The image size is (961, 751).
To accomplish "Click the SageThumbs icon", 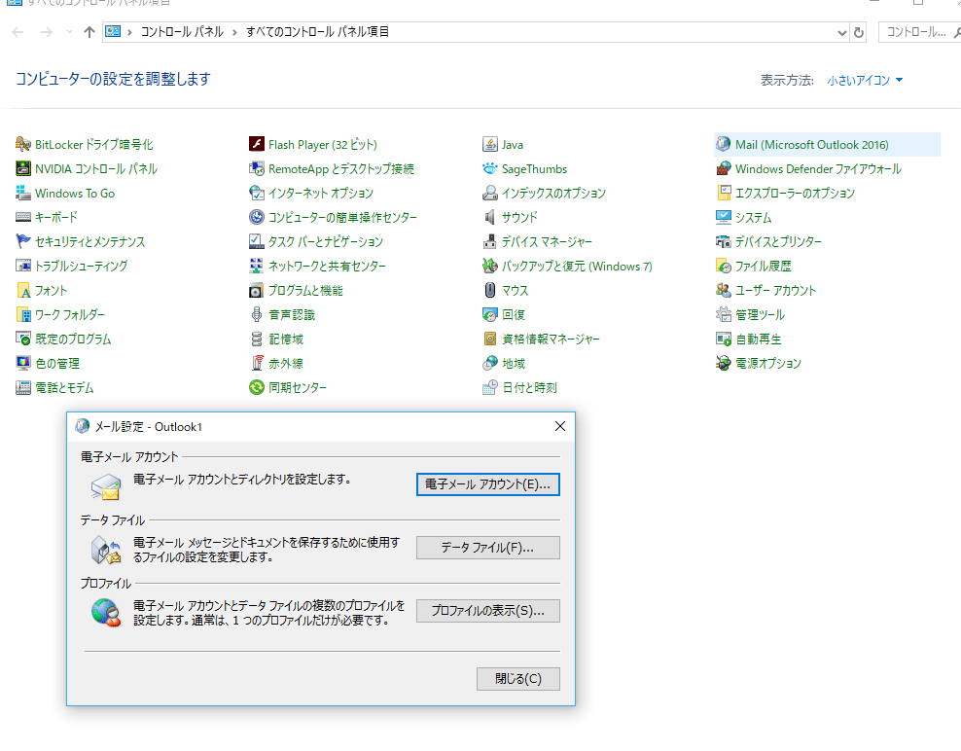I will point(489,168).
